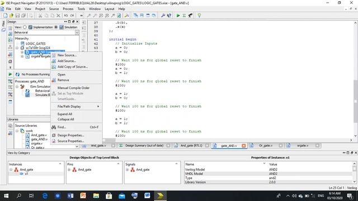Open the Tools menu in menu bar

click(81, 9)
